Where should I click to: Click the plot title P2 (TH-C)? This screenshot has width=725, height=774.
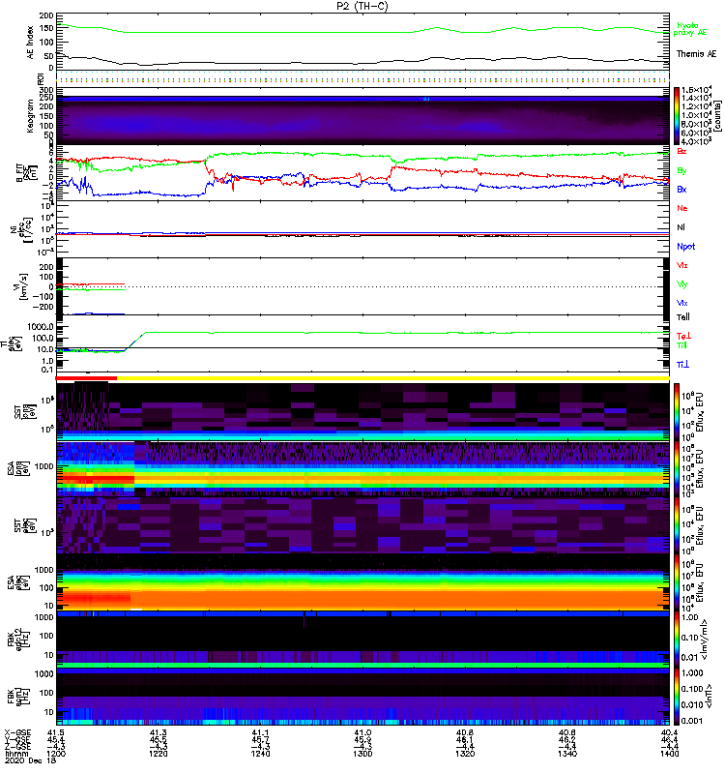tap(362, 6)
